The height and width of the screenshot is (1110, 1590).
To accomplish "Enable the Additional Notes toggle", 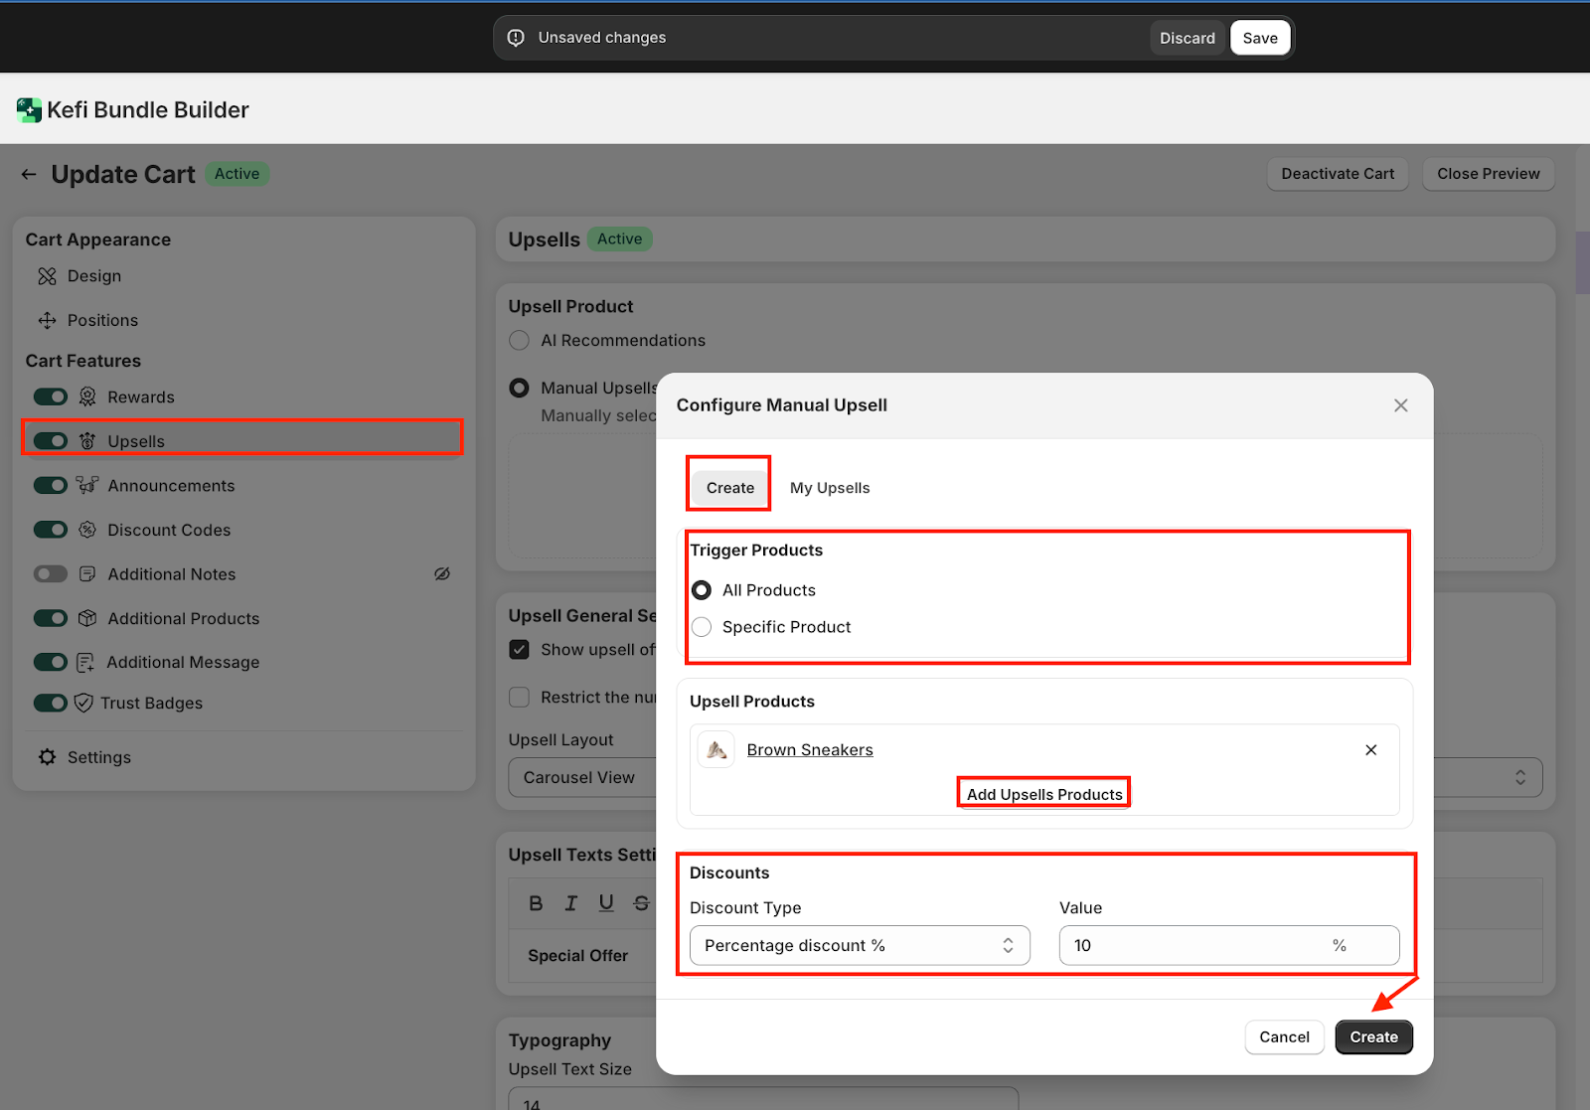I will [x=51, y=574].
